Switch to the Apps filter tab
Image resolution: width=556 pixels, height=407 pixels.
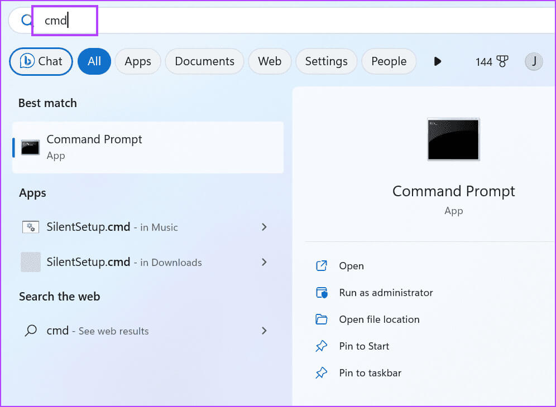pos(137,61)
